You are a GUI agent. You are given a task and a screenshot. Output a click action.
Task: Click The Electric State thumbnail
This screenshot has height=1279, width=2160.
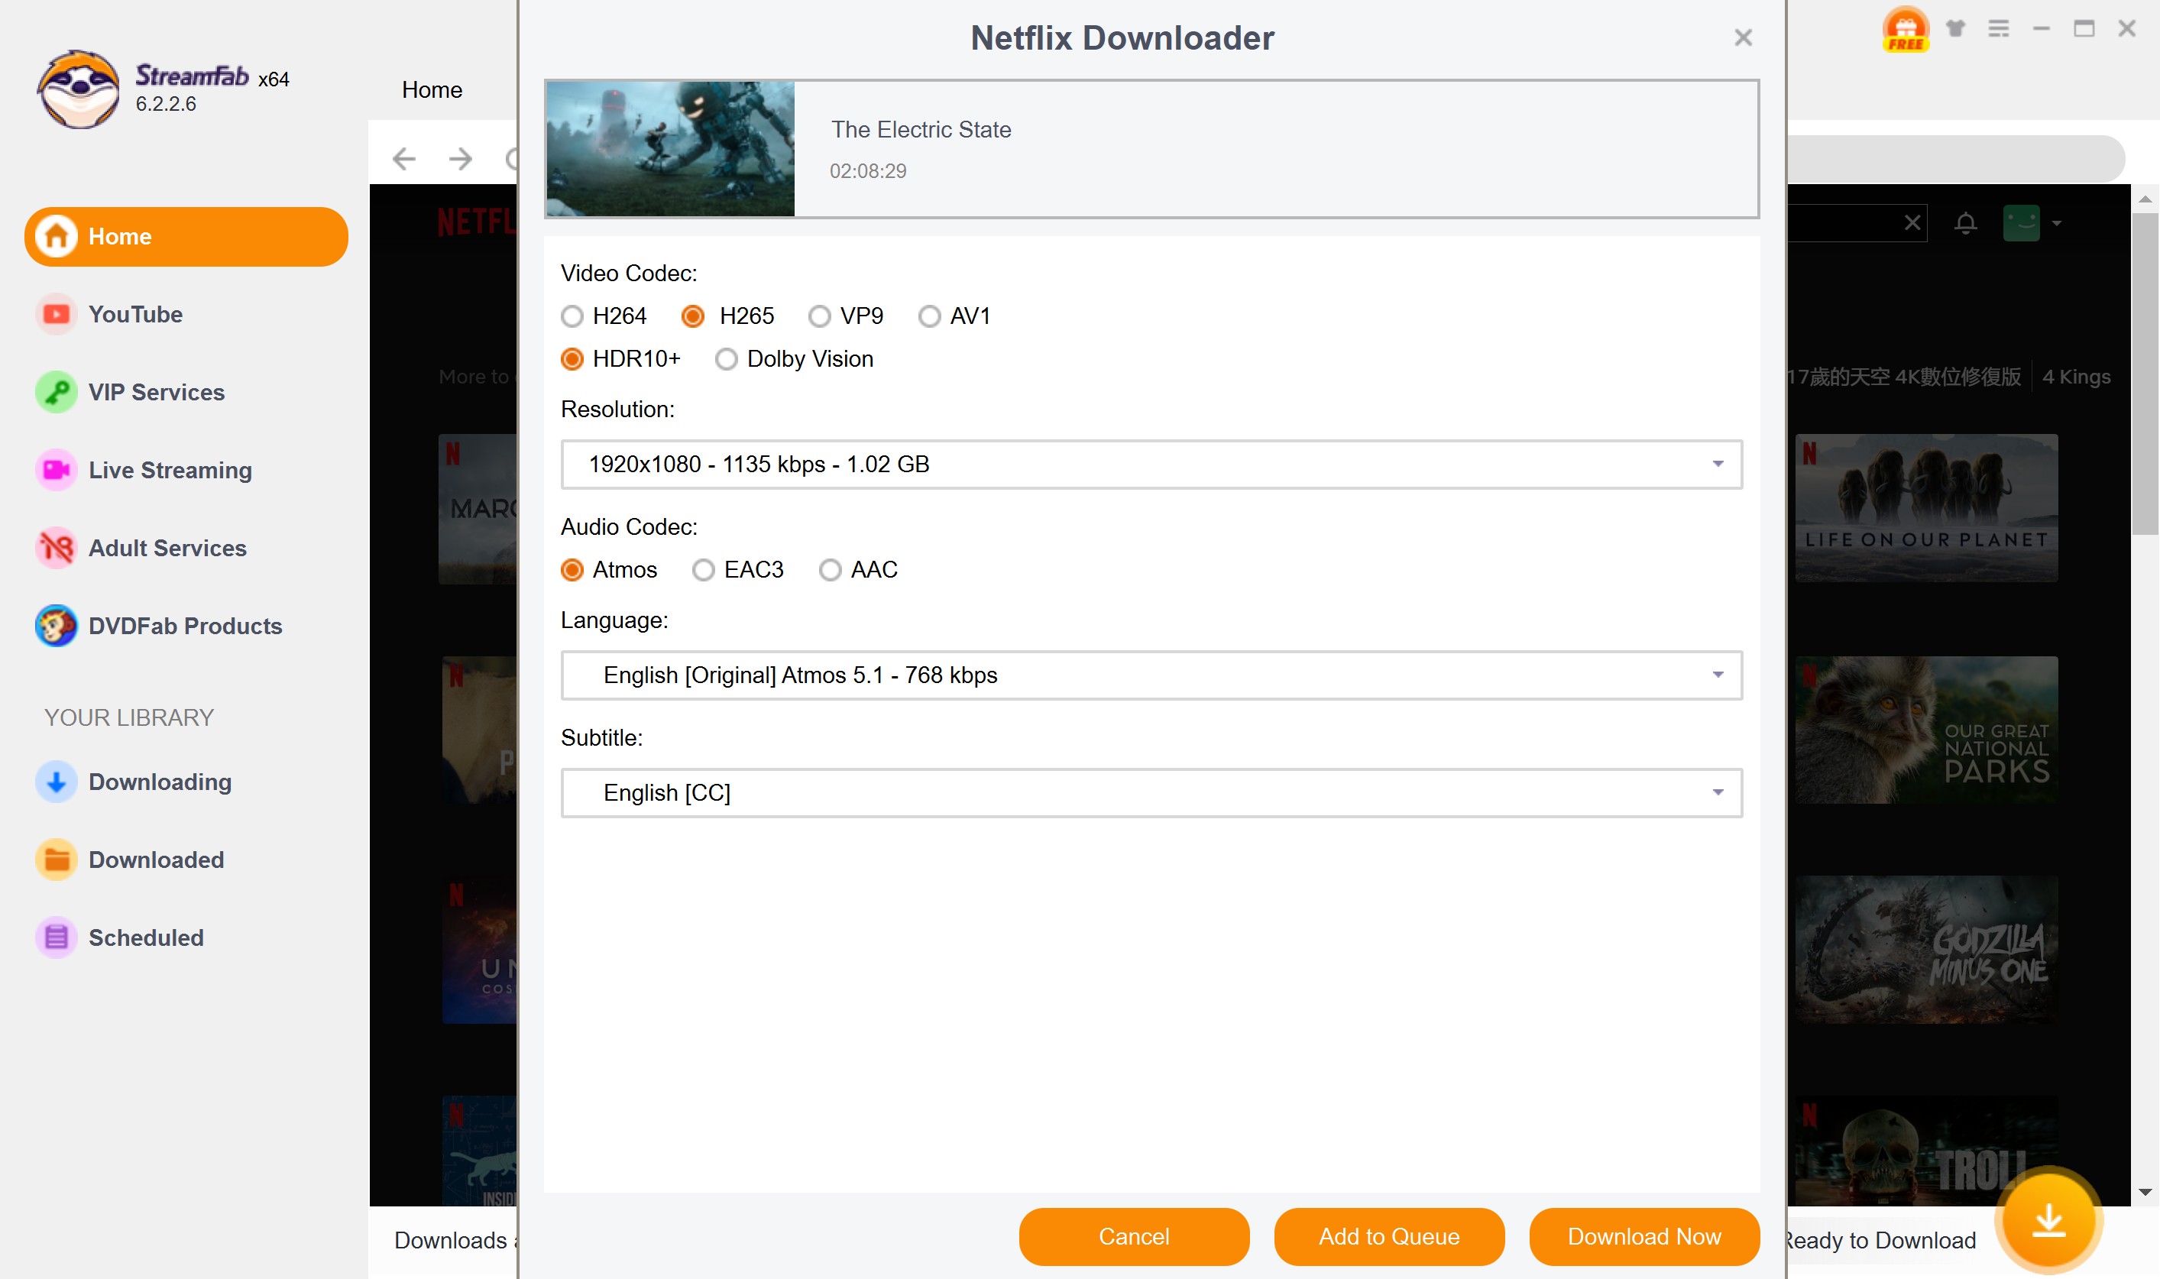[670, 148]
